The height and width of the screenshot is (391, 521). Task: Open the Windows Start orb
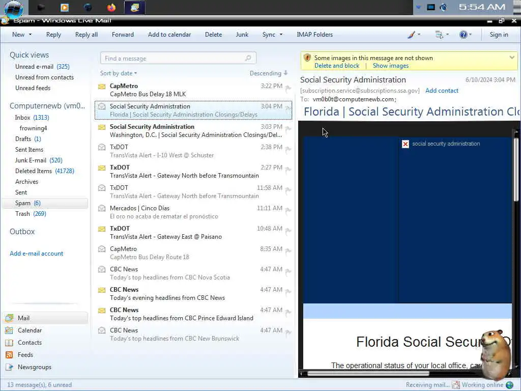(x=14, y=8)
